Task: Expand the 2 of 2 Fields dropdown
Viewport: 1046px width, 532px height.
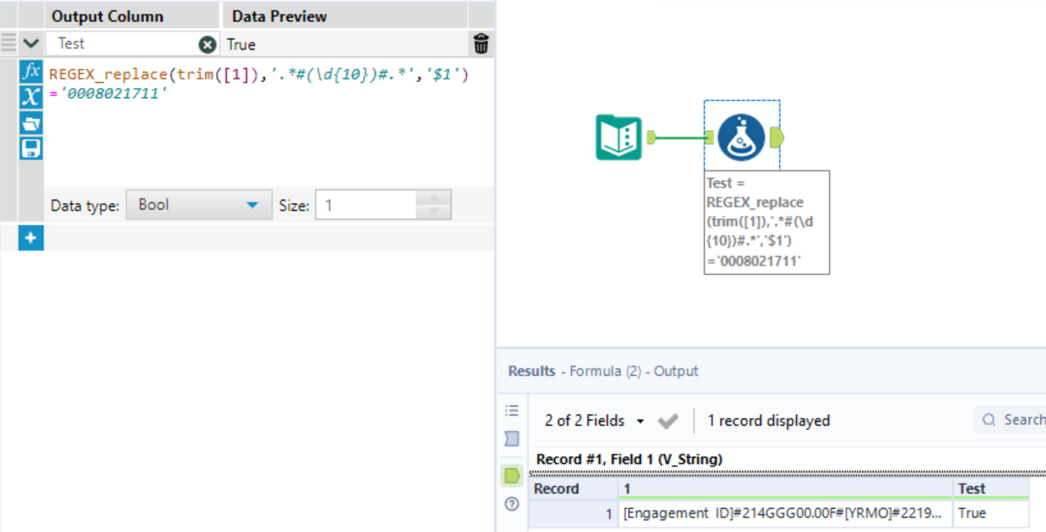Action: coord(594,420)
